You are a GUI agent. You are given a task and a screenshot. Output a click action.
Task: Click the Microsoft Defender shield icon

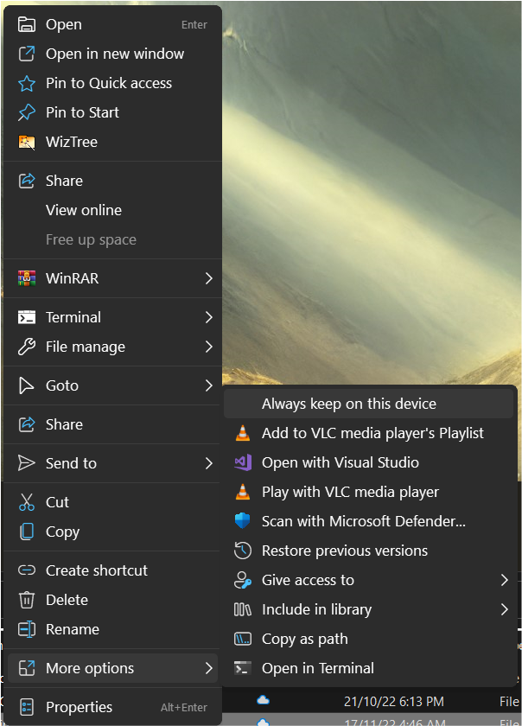[243, 521]
